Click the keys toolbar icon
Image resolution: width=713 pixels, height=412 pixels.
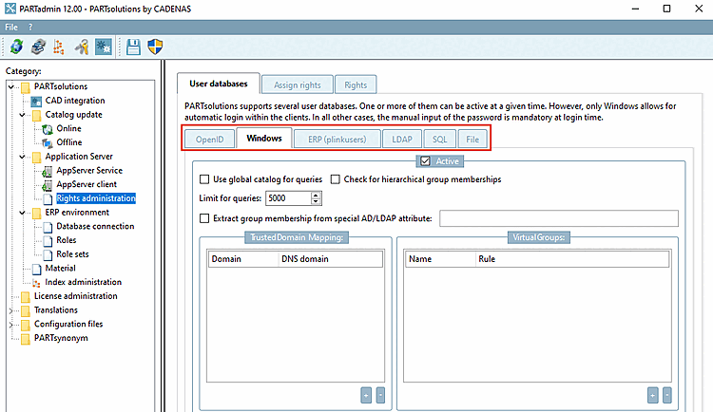[82, 47]
